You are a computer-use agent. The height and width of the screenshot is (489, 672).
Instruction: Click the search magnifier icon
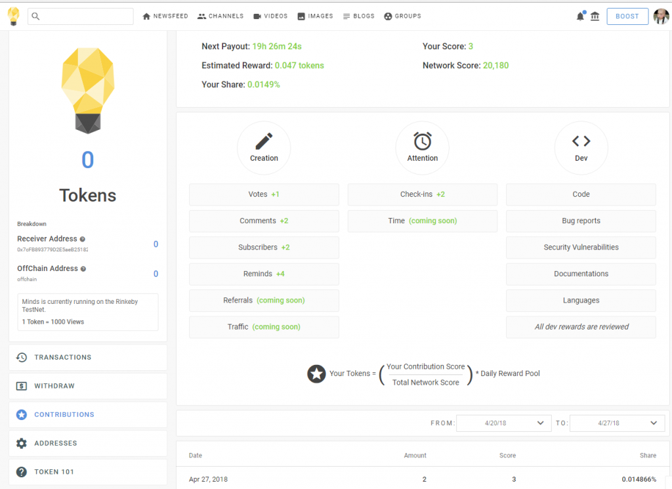click(x=35, y=16)
